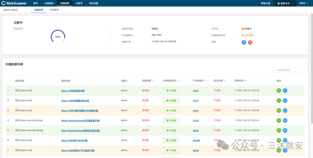The height and width of the screenshot is (158, 313).
Task: Click 安全 [aliyun.cdn] rule type cell
Action: tap(23, 150)
